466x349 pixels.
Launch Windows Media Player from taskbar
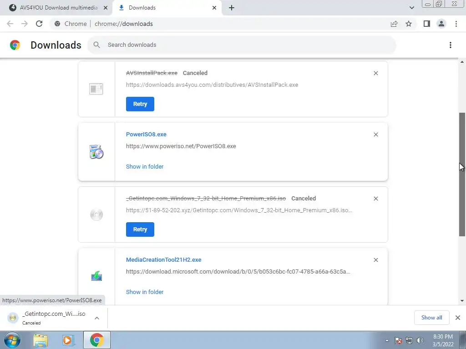point(67,340)
